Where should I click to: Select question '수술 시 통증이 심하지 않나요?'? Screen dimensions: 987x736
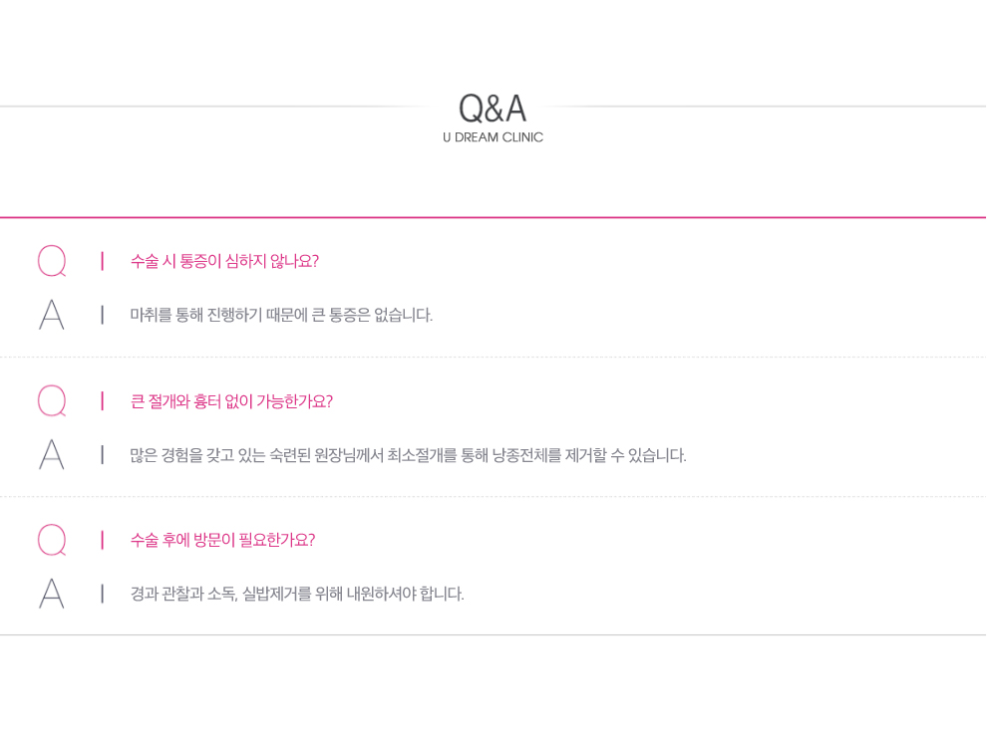click(224, 261)
